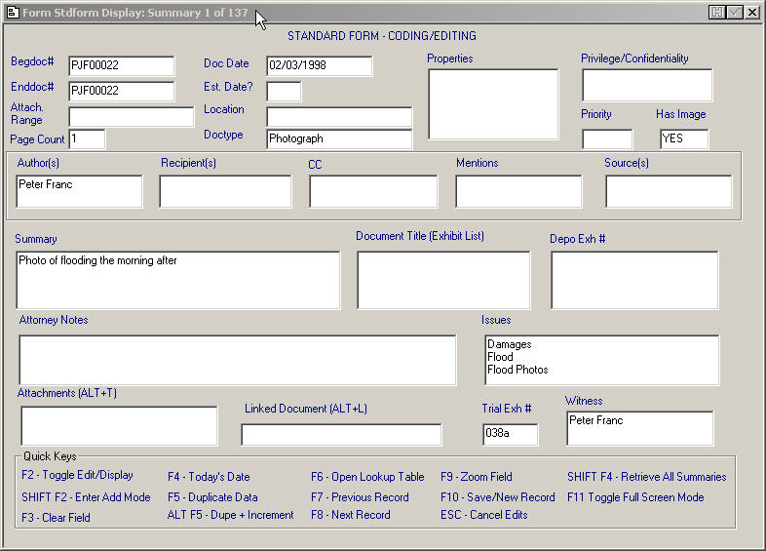Click the Trial Exh # field 038a
This screenshot has height=551, width=766.
pos(510,435)
